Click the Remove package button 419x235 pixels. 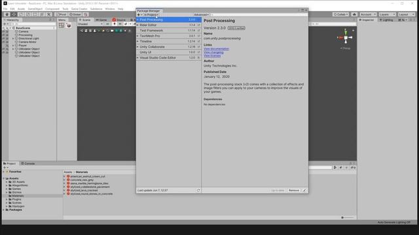point(294,191)
